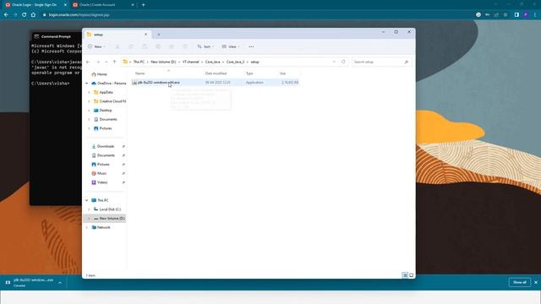This screenshot has height=304, width=541.
Task: Click the search magnifier icon in Explorer
Action: pyautogui.click(x=406, y=62)
